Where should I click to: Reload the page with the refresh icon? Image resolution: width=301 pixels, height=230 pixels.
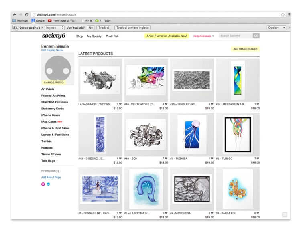[26, 14]
